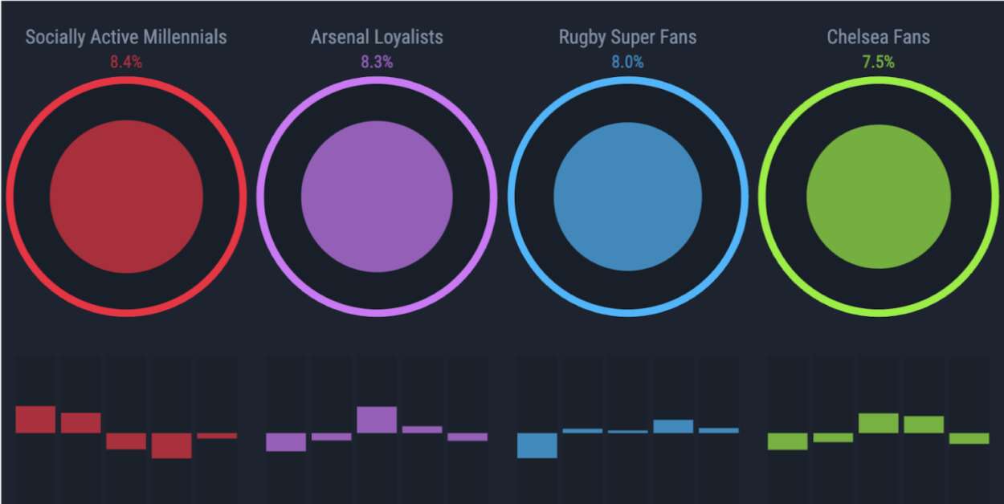Screen dimensions: 1004x504
Task: Click the tallest red bar in first chart
Action: point(35,420)
